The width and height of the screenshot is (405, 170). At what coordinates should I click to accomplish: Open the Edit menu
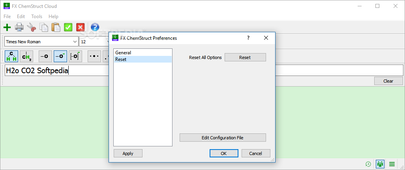[x=21, y=17]
